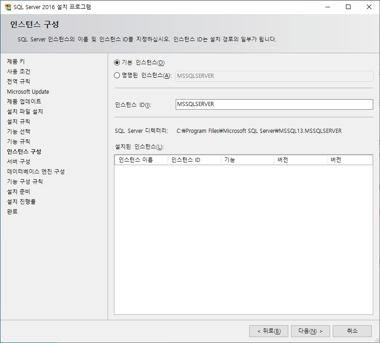
Task: Proceed with the 다음(N) button
Action: [x=310, y=331]
